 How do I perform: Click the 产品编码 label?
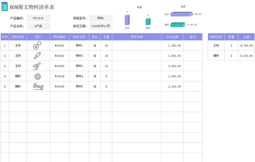17,18
